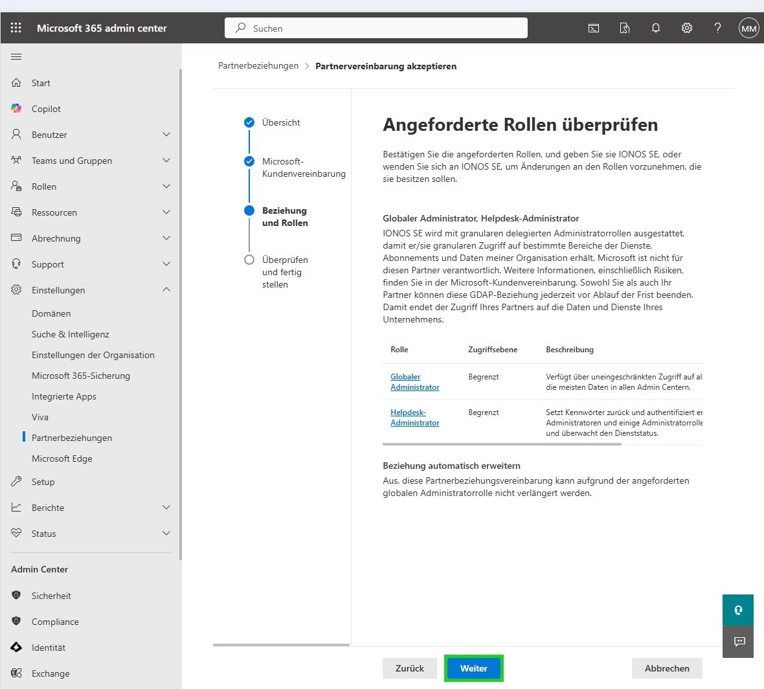
Task: Open Integrierte Apps
Action: [64, 396]
